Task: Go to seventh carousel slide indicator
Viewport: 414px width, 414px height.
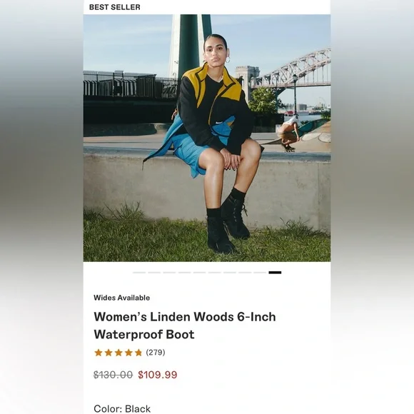Action: [230, 273]
